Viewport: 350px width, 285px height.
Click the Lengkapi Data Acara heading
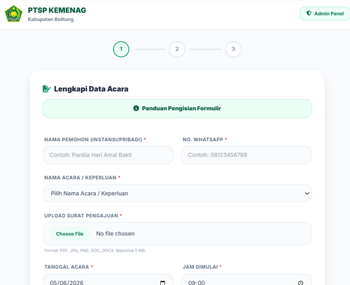tap(91, 89)
